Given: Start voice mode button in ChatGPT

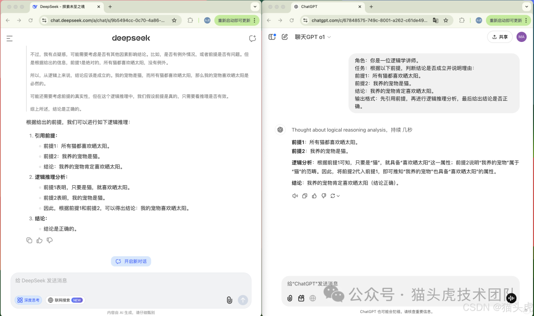Looking at the screenshot, I should (x=511, y=298).
